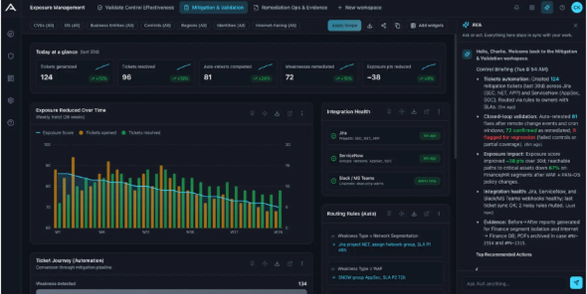
Task: Open the Remediation Ops & Evidence tab
Action: pos(290,7)
